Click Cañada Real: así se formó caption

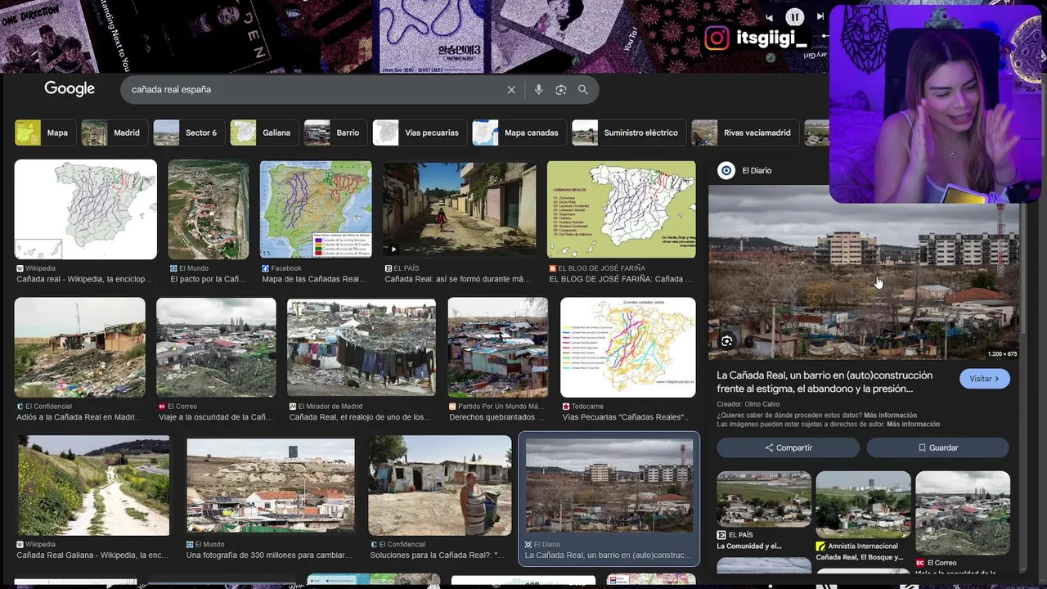[458, 279]
